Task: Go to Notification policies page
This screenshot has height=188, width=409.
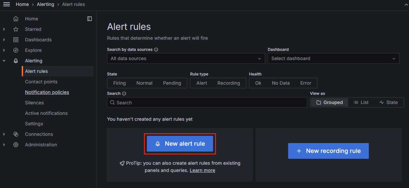Action: 47,92
